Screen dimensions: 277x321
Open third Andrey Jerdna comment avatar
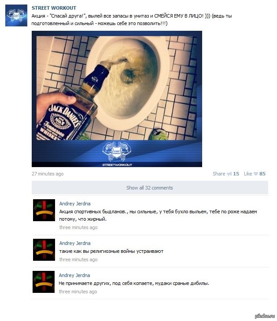click(x=44, y=282)
